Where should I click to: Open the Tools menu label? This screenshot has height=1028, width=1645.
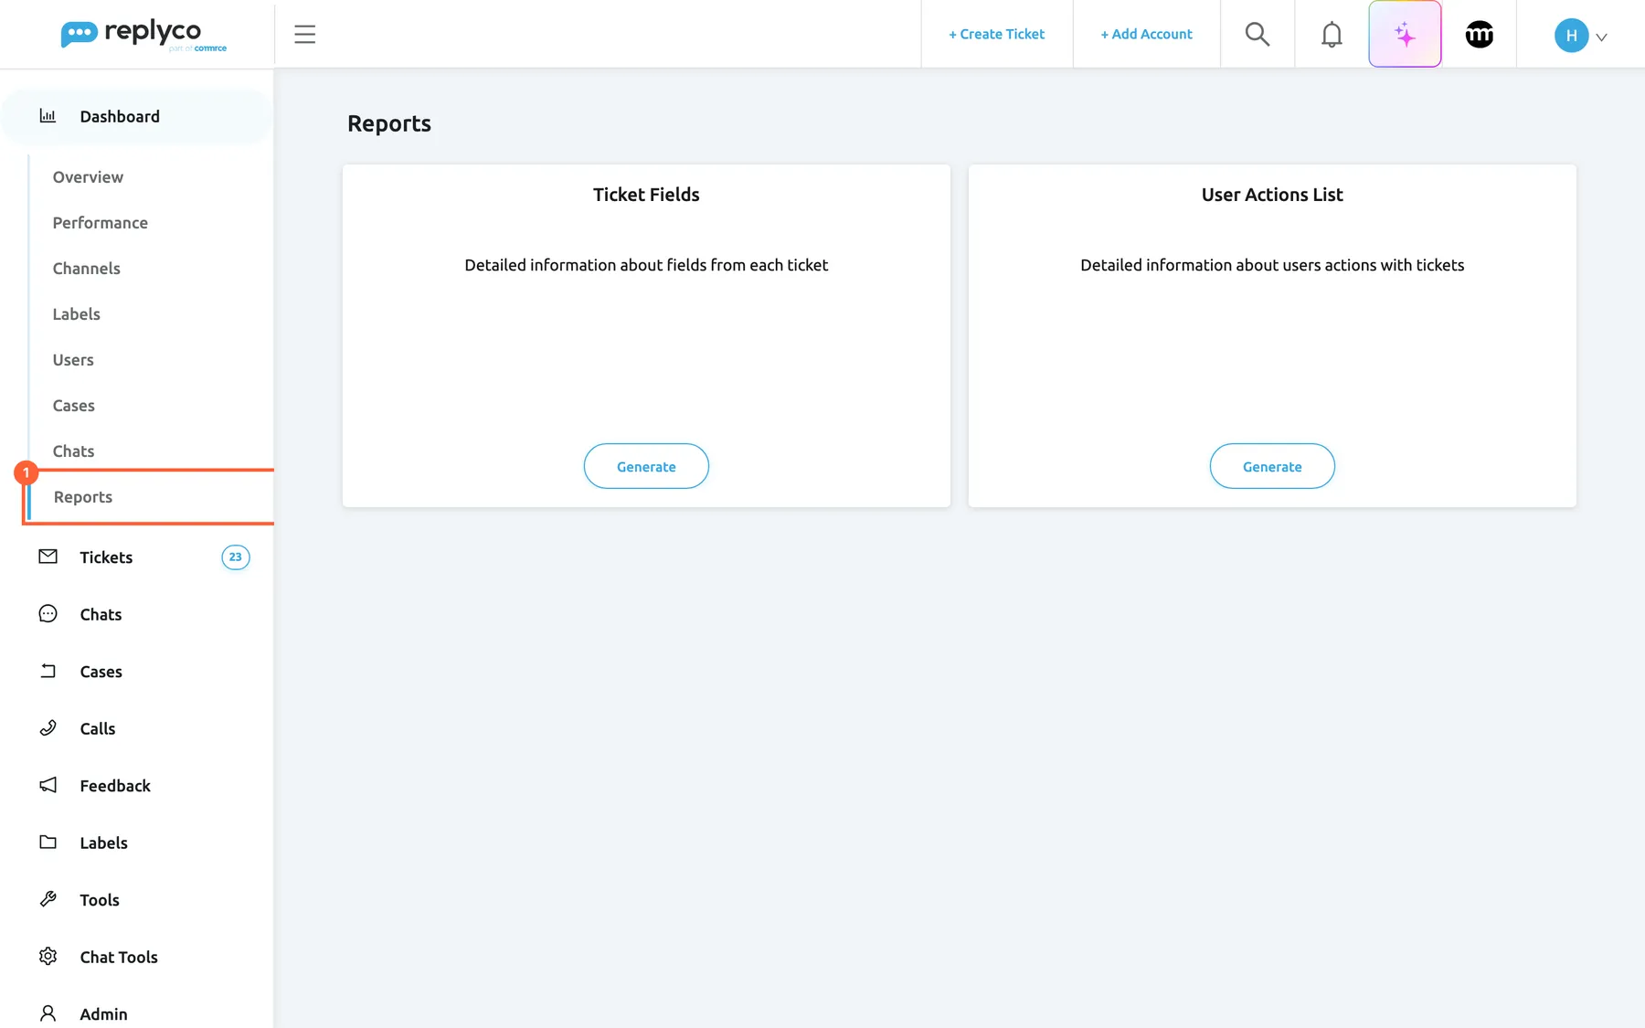pos(100,900)
